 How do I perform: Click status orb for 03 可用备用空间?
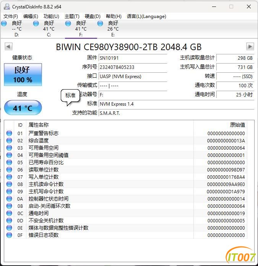(x=9, y=148)
